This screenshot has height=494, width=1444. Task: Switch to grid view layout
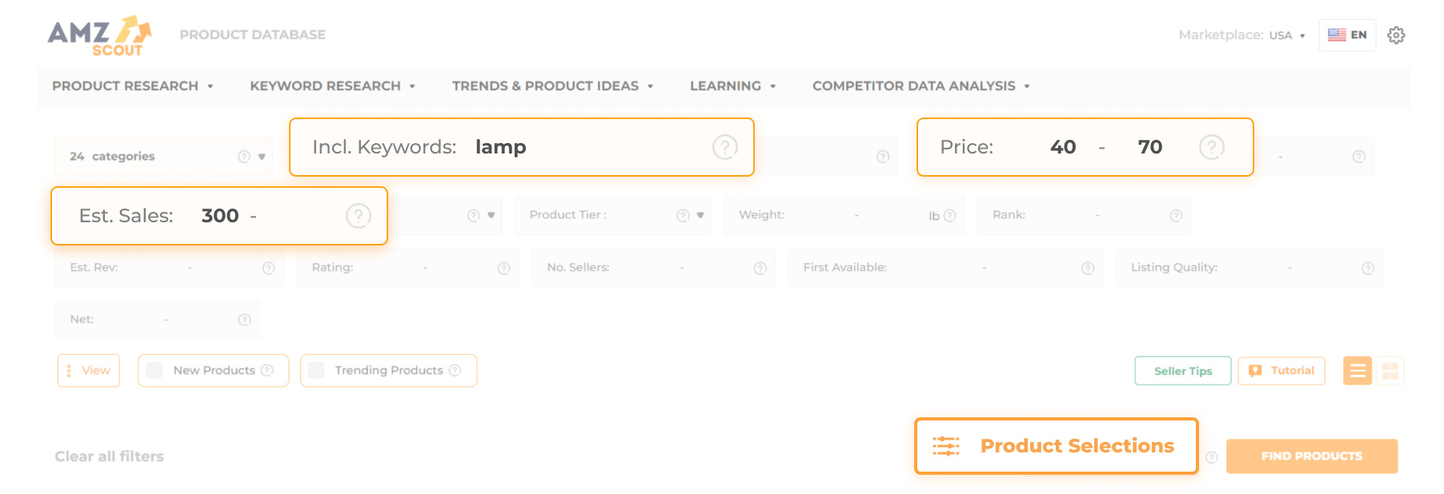pos(1391,370)
